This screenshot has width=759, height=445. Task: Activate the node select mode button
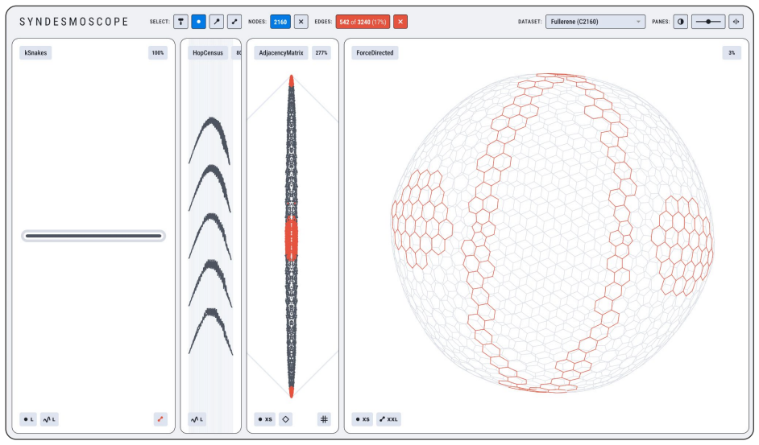tap(198, 22)
